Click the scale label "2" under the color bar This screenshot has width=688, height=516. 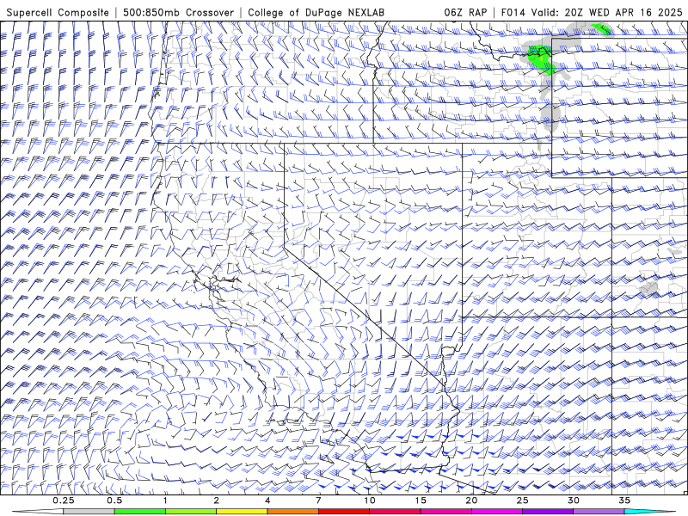pyautogui.click(x=217, y=501)
